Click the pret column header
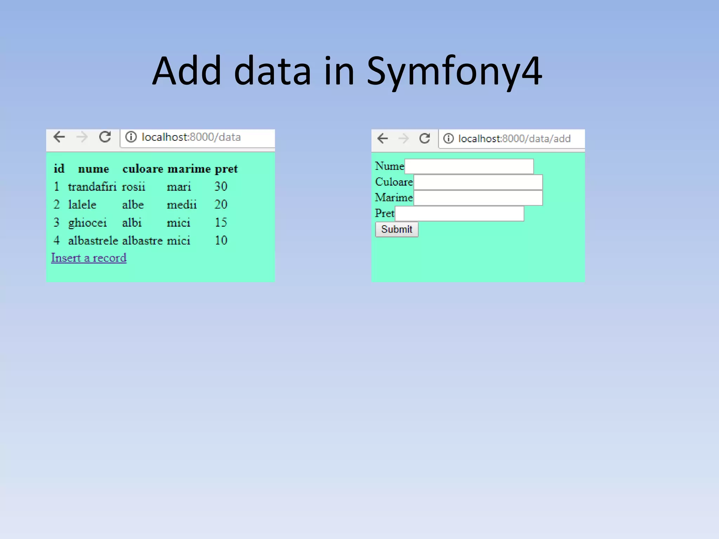Image resolution: width=719 pixels, height=539 pixels. (x=226, y=169)
